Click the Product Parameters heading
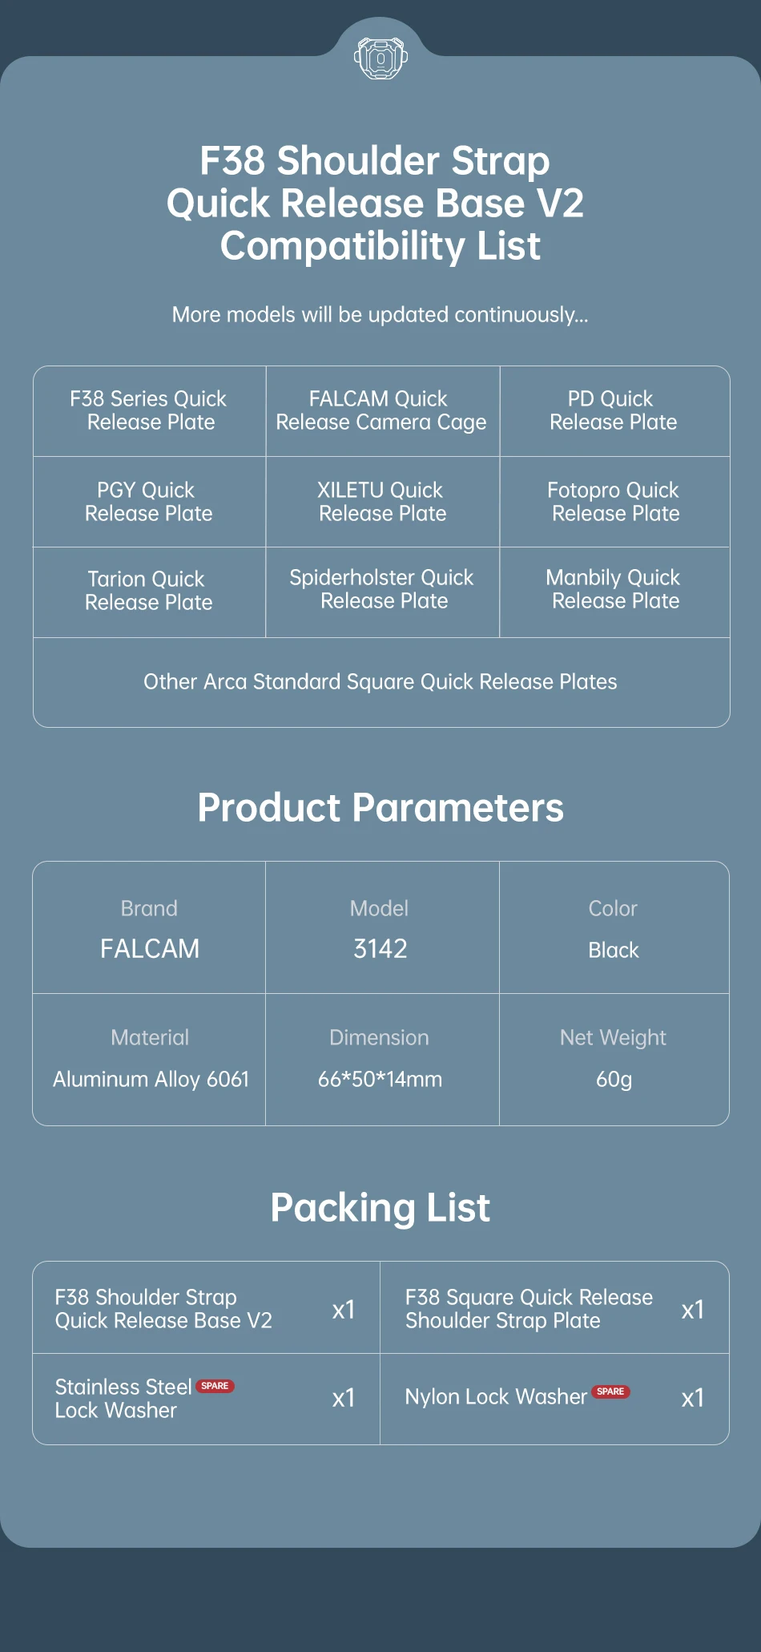Viewport: 761px width, 1652px height. (380, 807)
